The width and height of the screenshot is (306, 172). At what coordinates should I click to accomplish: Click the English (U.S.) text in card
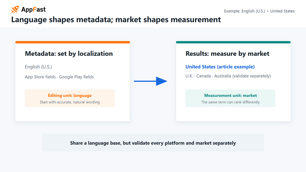click(x=39, y=67)
